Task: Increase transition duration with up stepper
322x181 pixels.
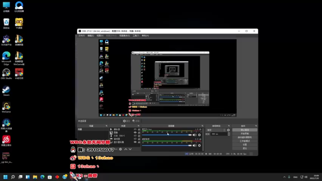Action: 229,133
